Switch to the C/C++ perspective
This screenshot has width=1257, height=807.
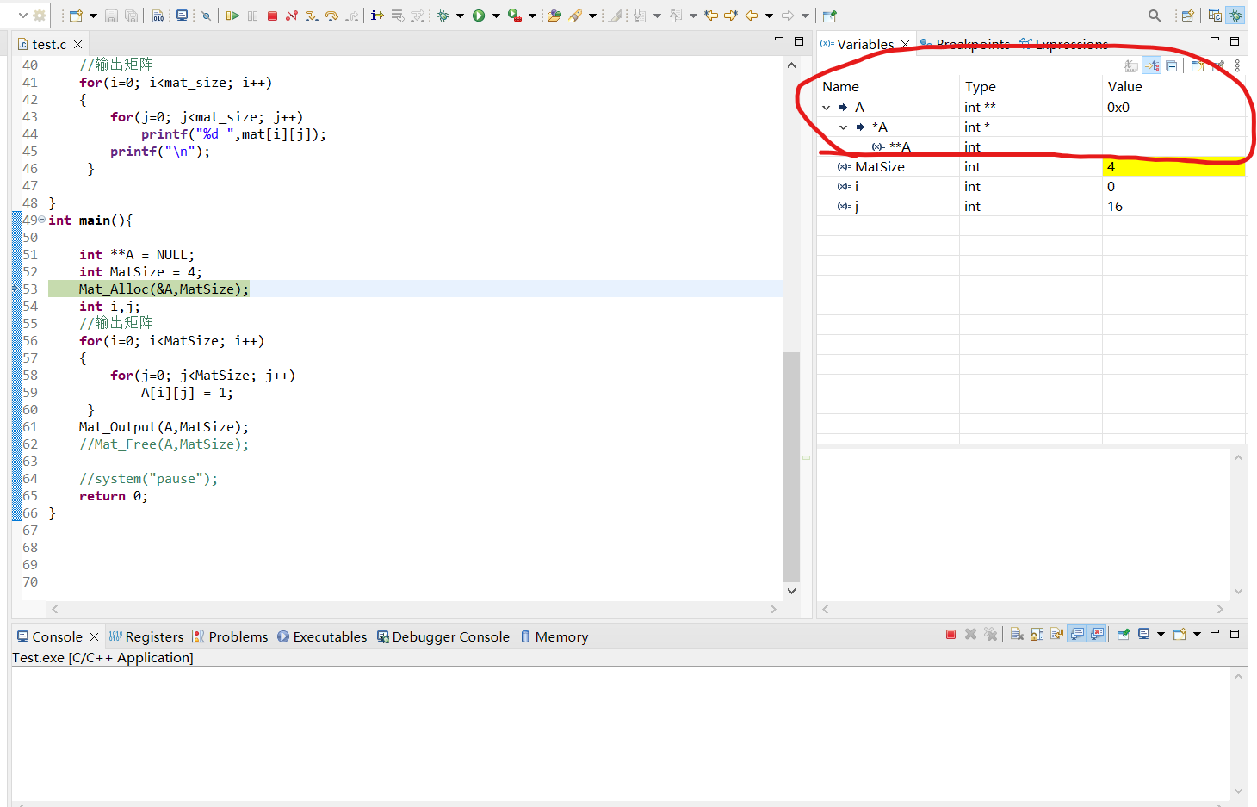[1215, 16]
